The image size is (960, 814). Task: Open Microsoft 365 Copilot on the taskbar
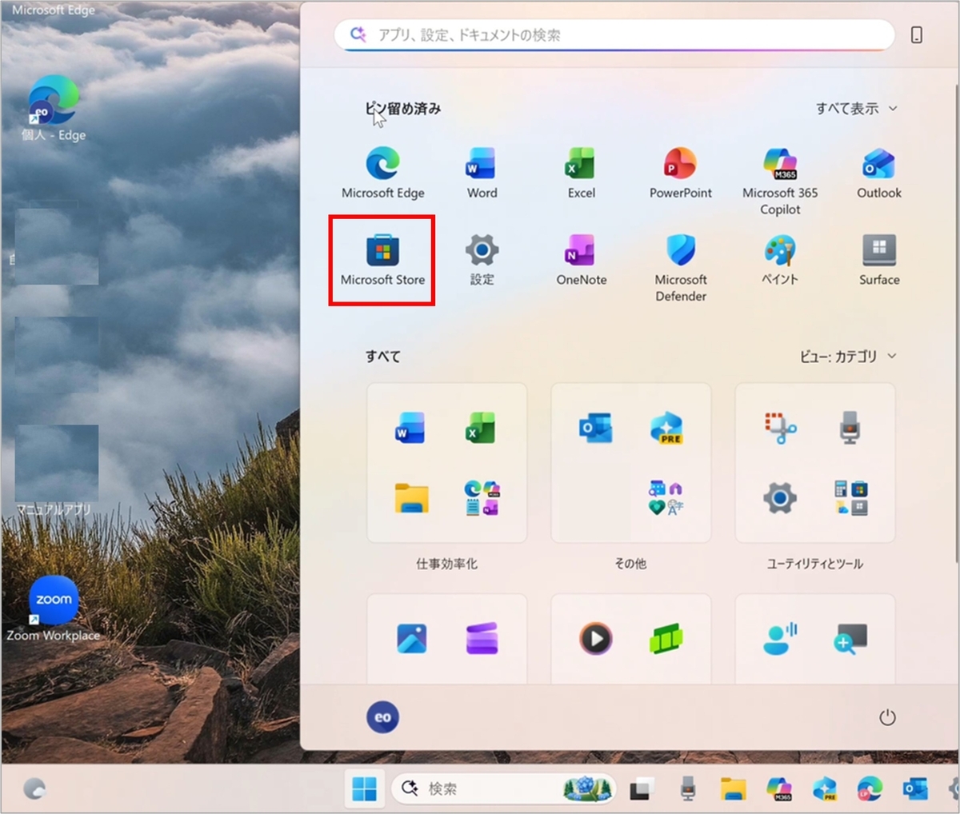[x=779, y=789]
